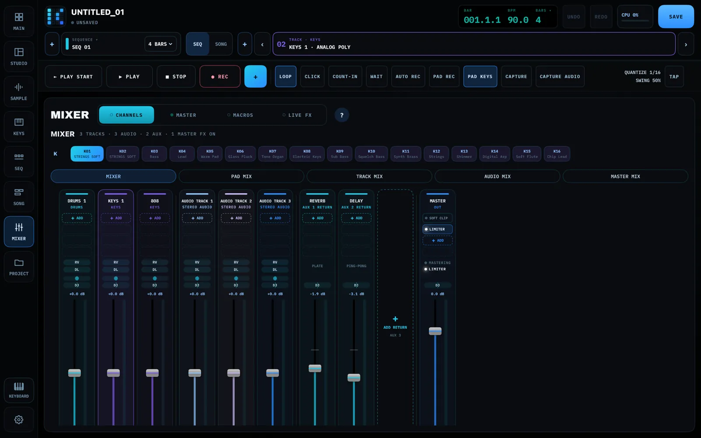Add insert effect on Master channel

coord(437,240)
